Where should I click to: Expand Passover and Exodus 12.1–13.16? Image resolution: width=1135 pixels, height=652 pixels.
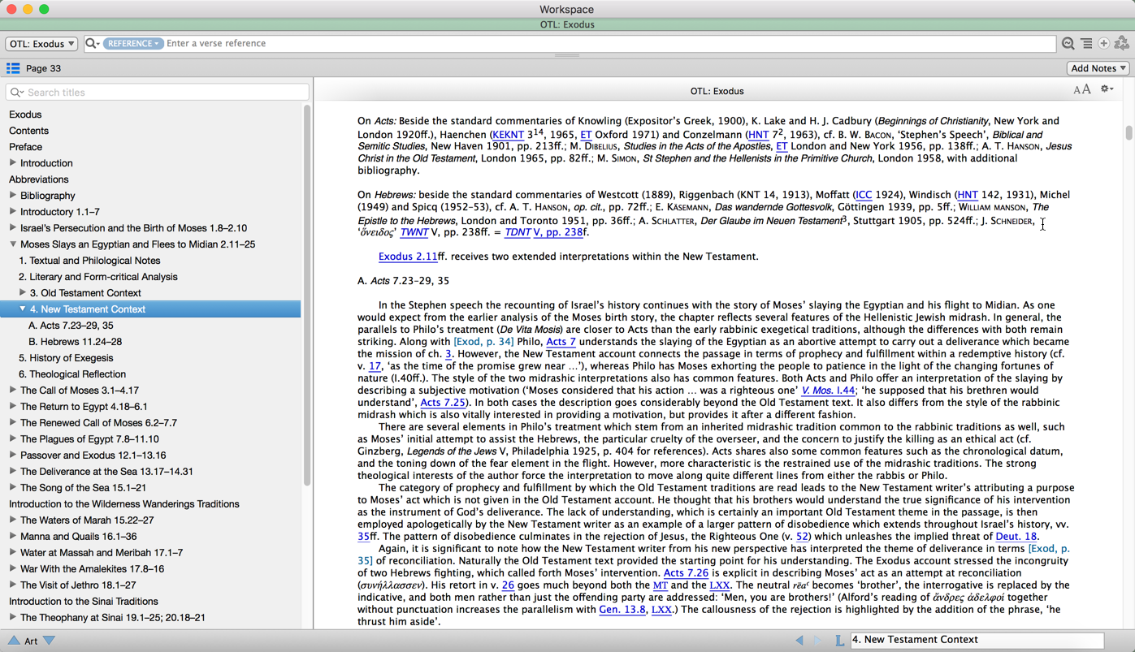(x=13, y=456)
